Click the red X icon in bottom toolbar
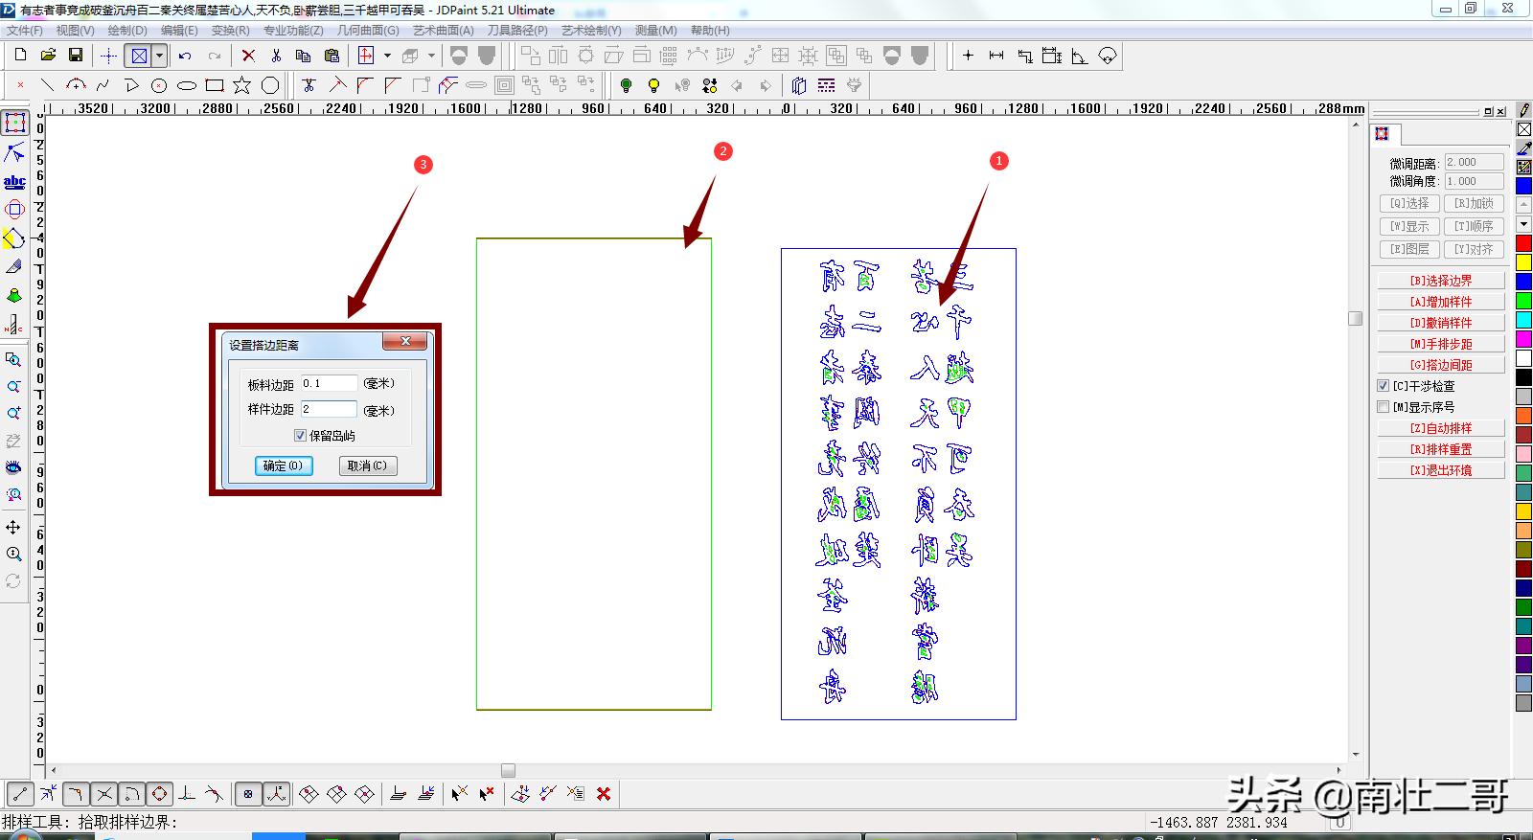This screenshot has height=840, width=1533. pyautogui.click(x=604, y=793)
